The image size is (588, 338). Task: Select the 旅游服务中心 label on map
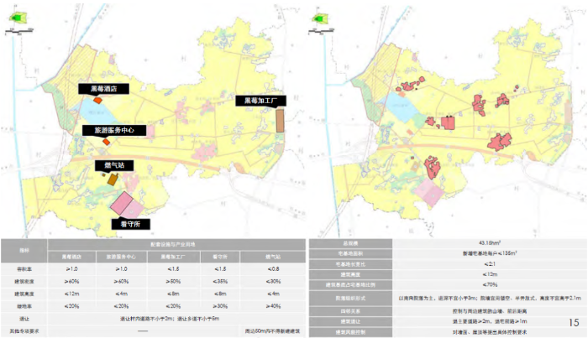click(x=114, y=131)
